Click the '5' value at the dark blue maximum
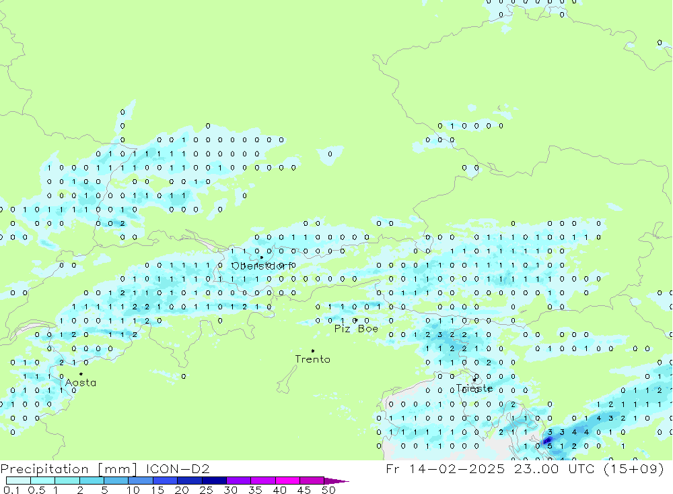The width and height of the screenshot is (673, 494). tap(550, 446)
